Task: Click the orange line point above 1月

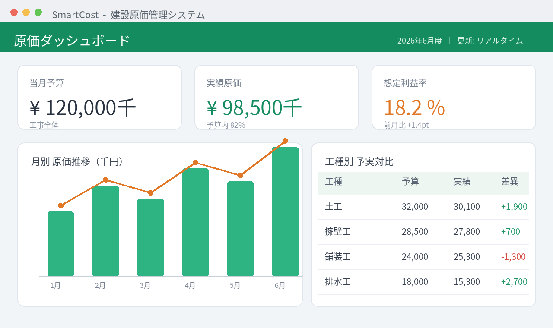Action: [x=60, y=205]
